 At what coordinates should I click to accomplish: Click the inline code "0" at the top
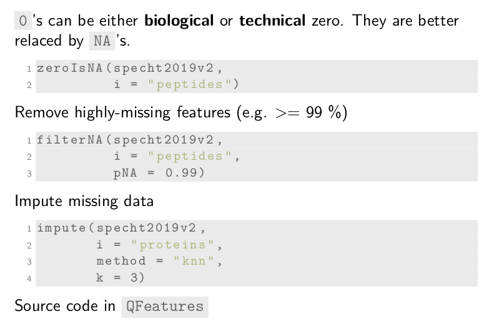(x=23, y=21)
